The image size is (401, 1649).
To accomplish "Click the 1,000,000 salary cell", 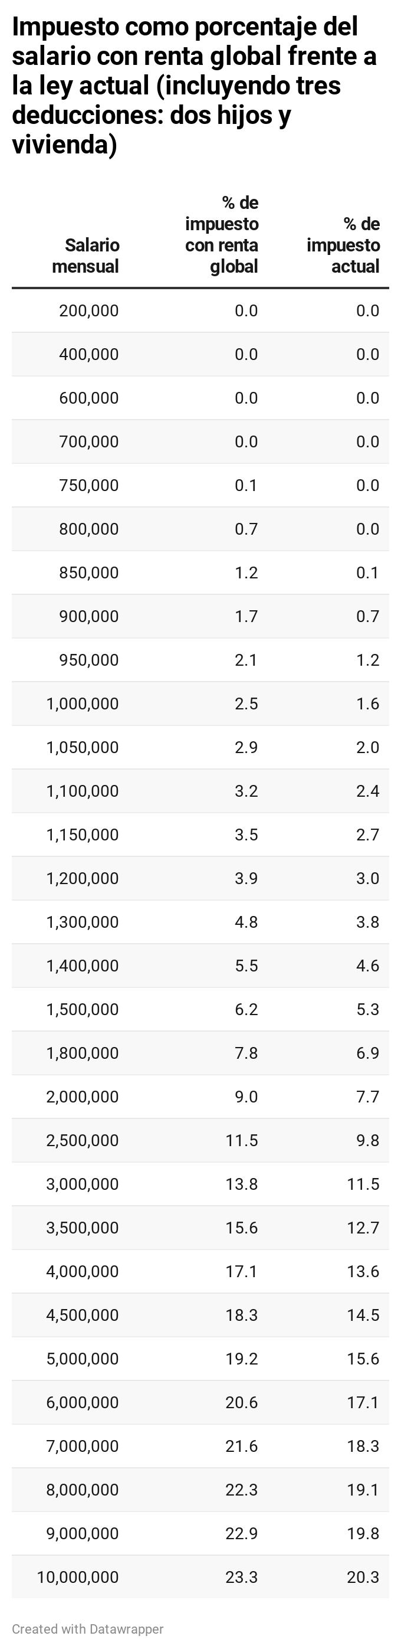I will 83,704.
